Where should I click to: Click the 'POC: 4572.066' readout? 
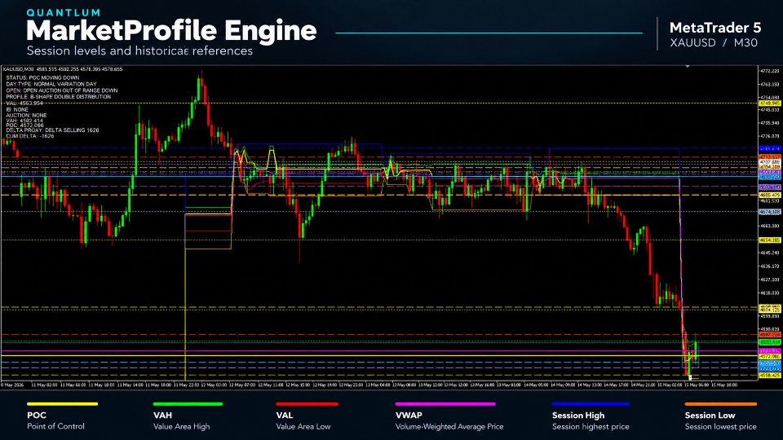24,125
